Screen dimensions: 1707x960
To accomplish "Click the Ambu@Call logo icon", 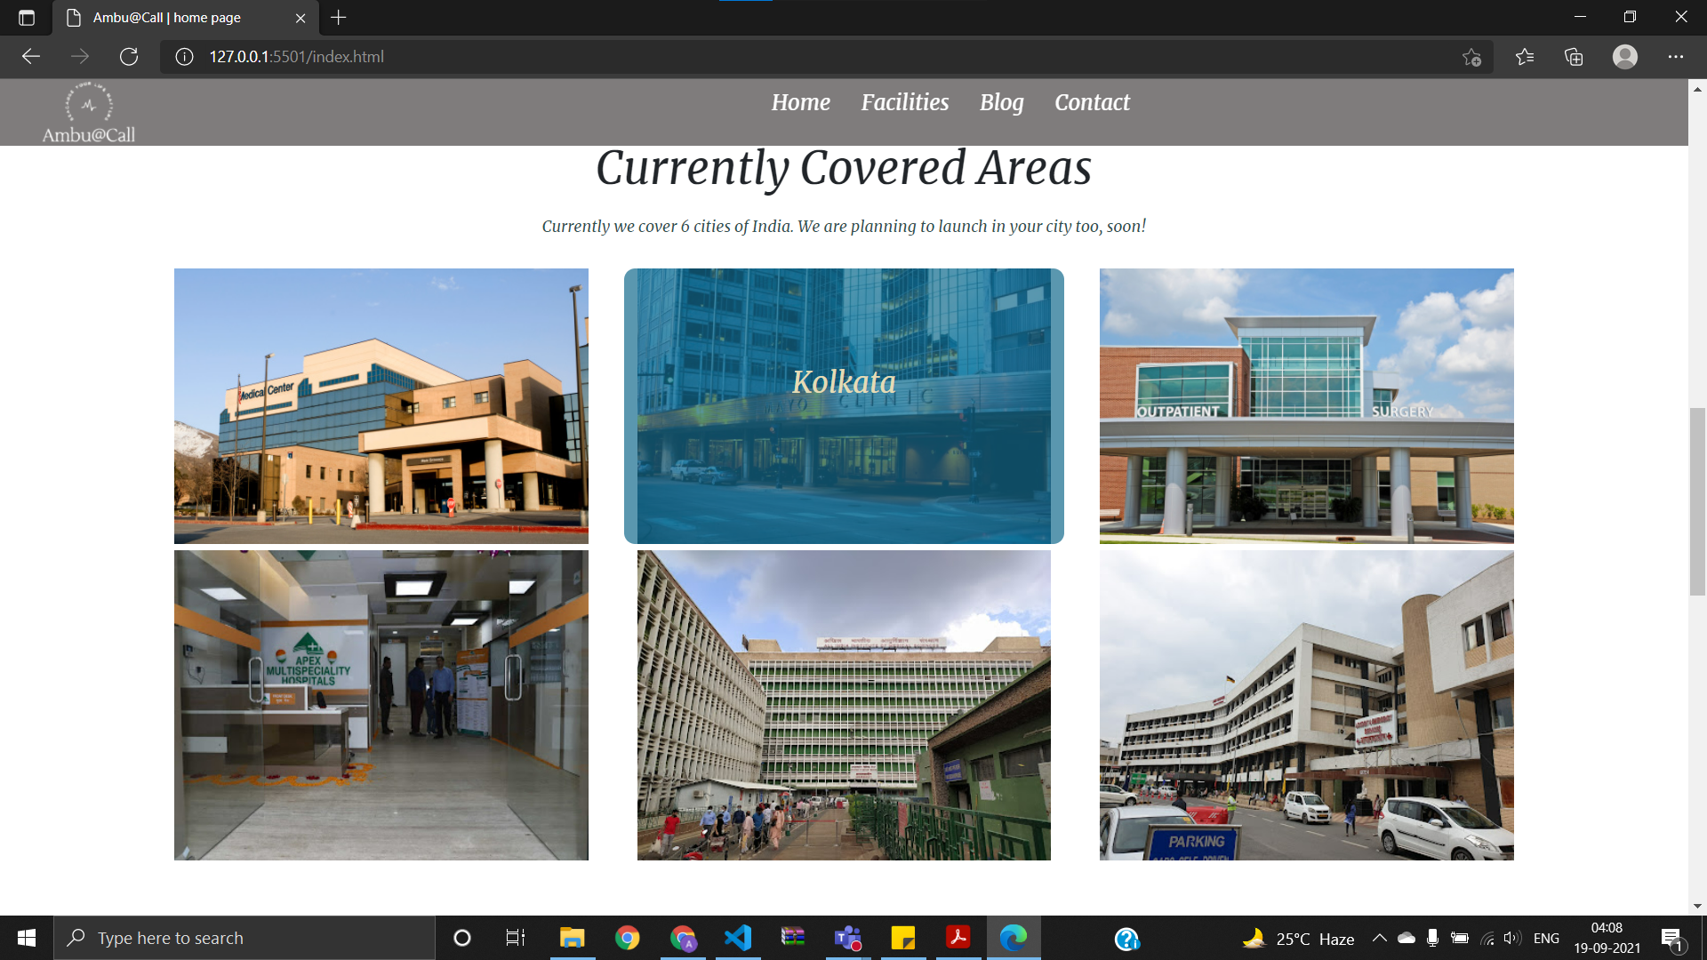I will coord(88,105).
